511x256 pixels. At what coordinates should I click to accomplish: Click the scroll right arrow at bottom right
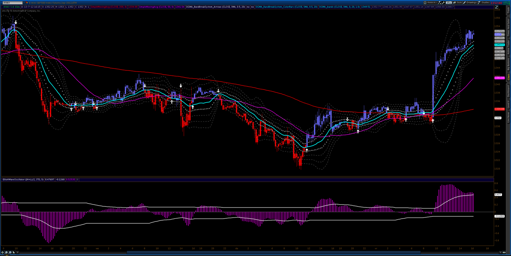click(500, 252)
